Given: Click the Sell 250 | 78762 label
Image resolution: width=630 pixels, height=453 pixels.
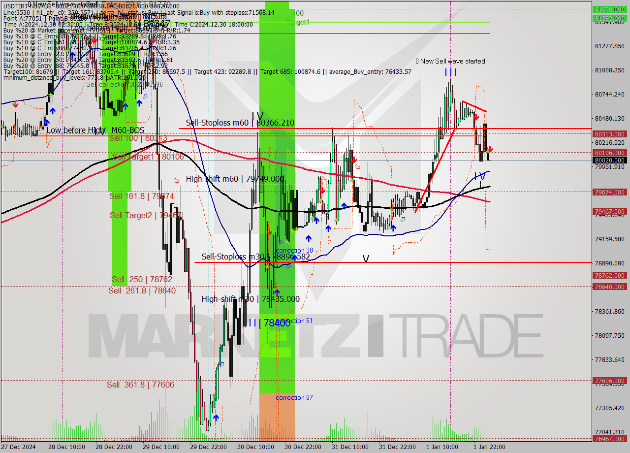Looking at the screenshot, I should coord(142,279).
